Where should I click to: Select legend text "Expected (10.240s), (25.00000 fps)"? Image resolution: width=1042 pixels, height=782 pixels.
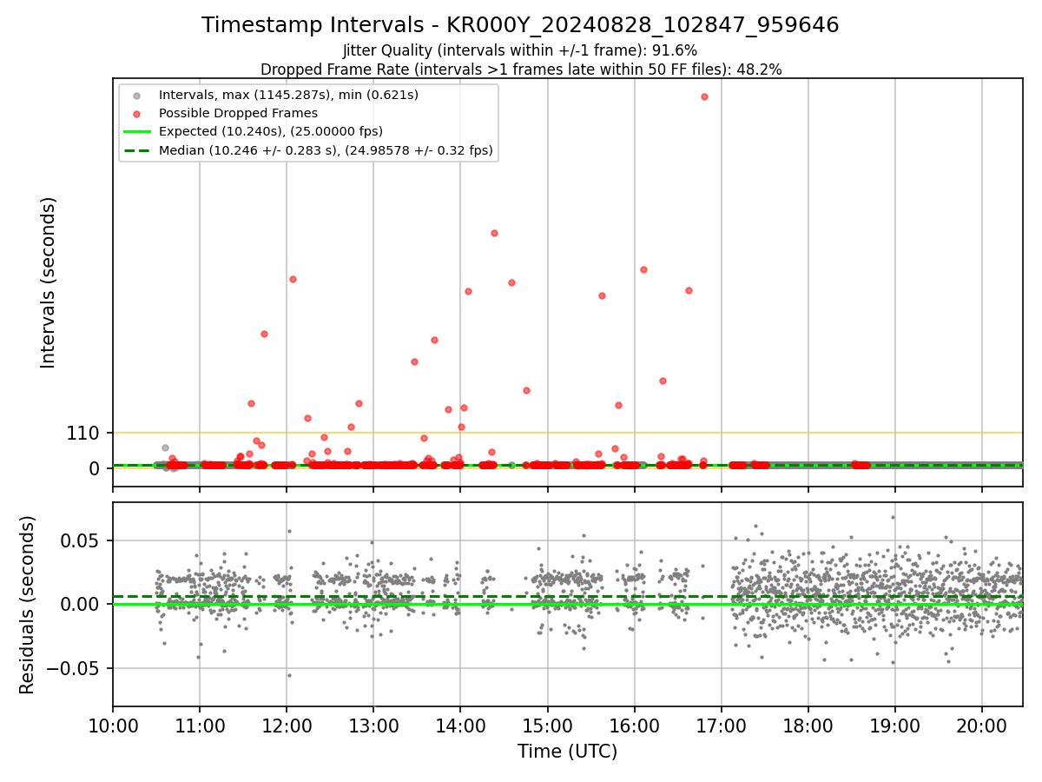pyautogui.click(x=271, y=132)
